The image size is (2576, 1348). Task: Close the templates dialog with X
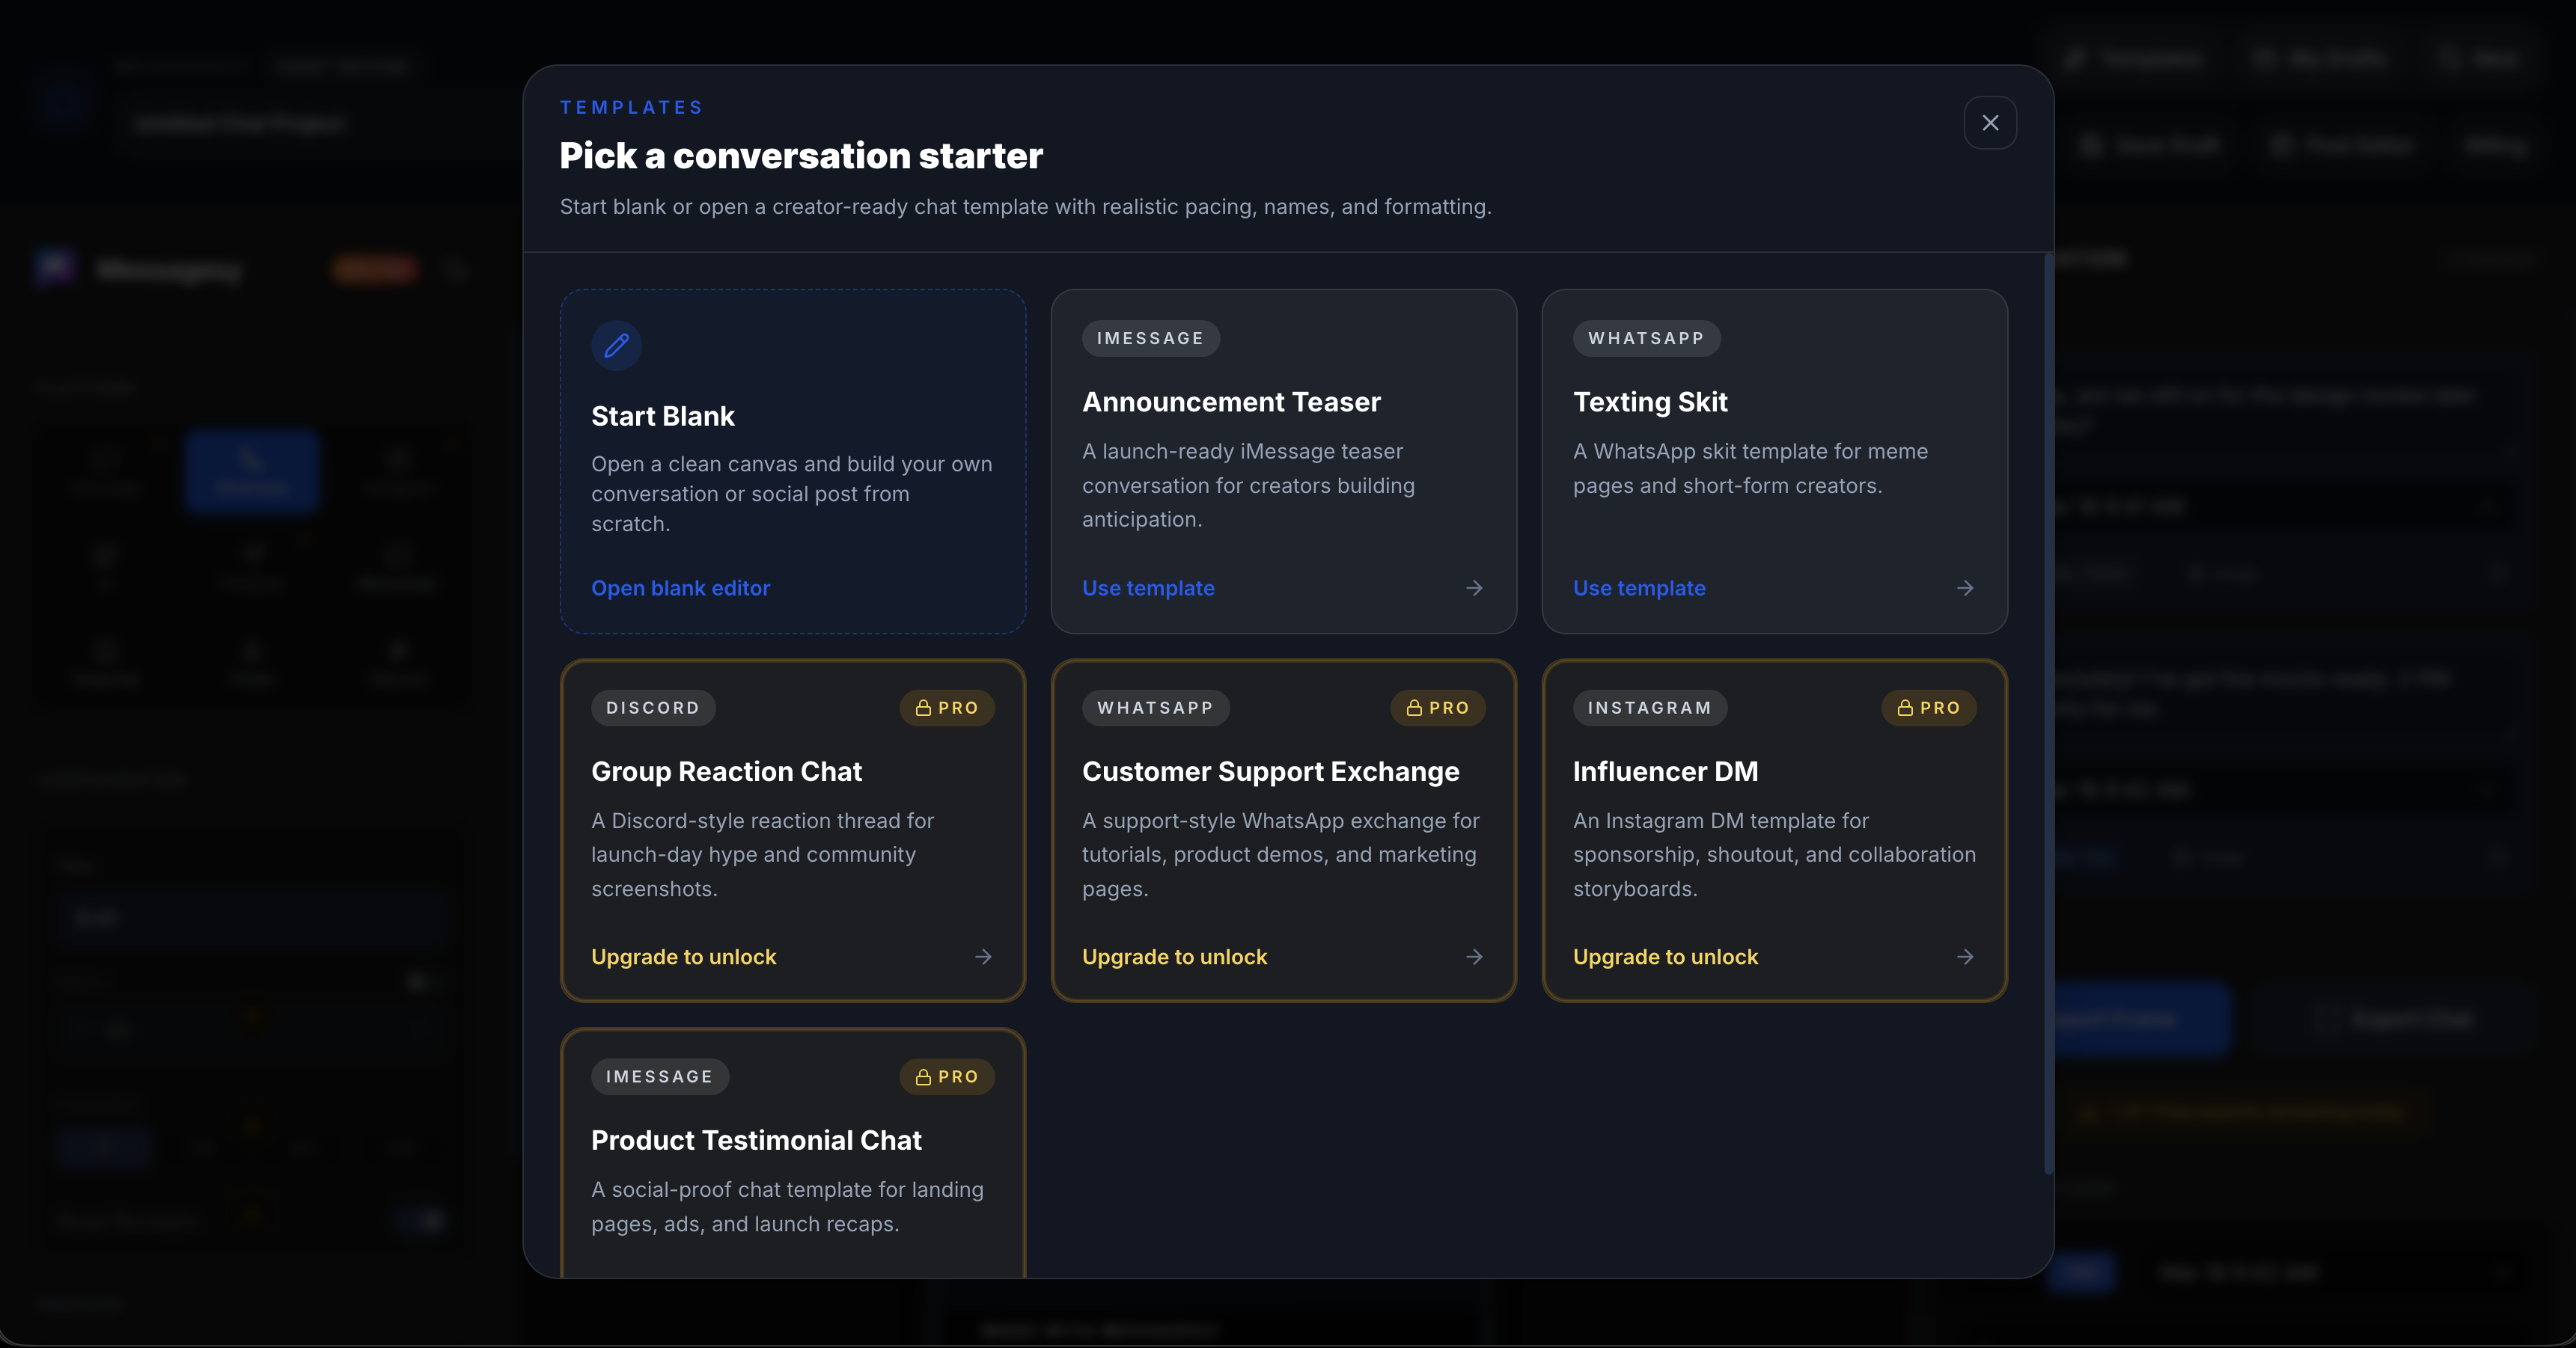(1989, 123)
